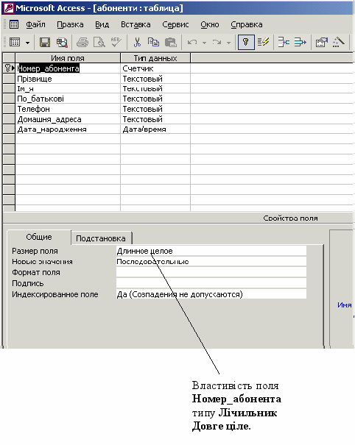Image resolution: width=355 pixels, height=445 pixels.
Task: Click the table control-menu icon beside Файл
Action: [14, 24]
